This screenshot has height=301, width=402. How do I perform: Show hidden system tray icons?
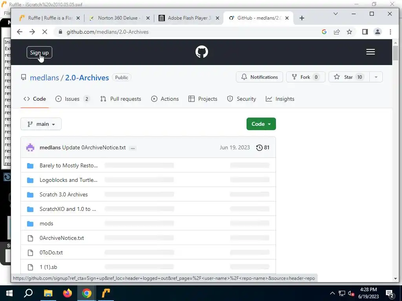pyautogui.click(x=332, y=293)
